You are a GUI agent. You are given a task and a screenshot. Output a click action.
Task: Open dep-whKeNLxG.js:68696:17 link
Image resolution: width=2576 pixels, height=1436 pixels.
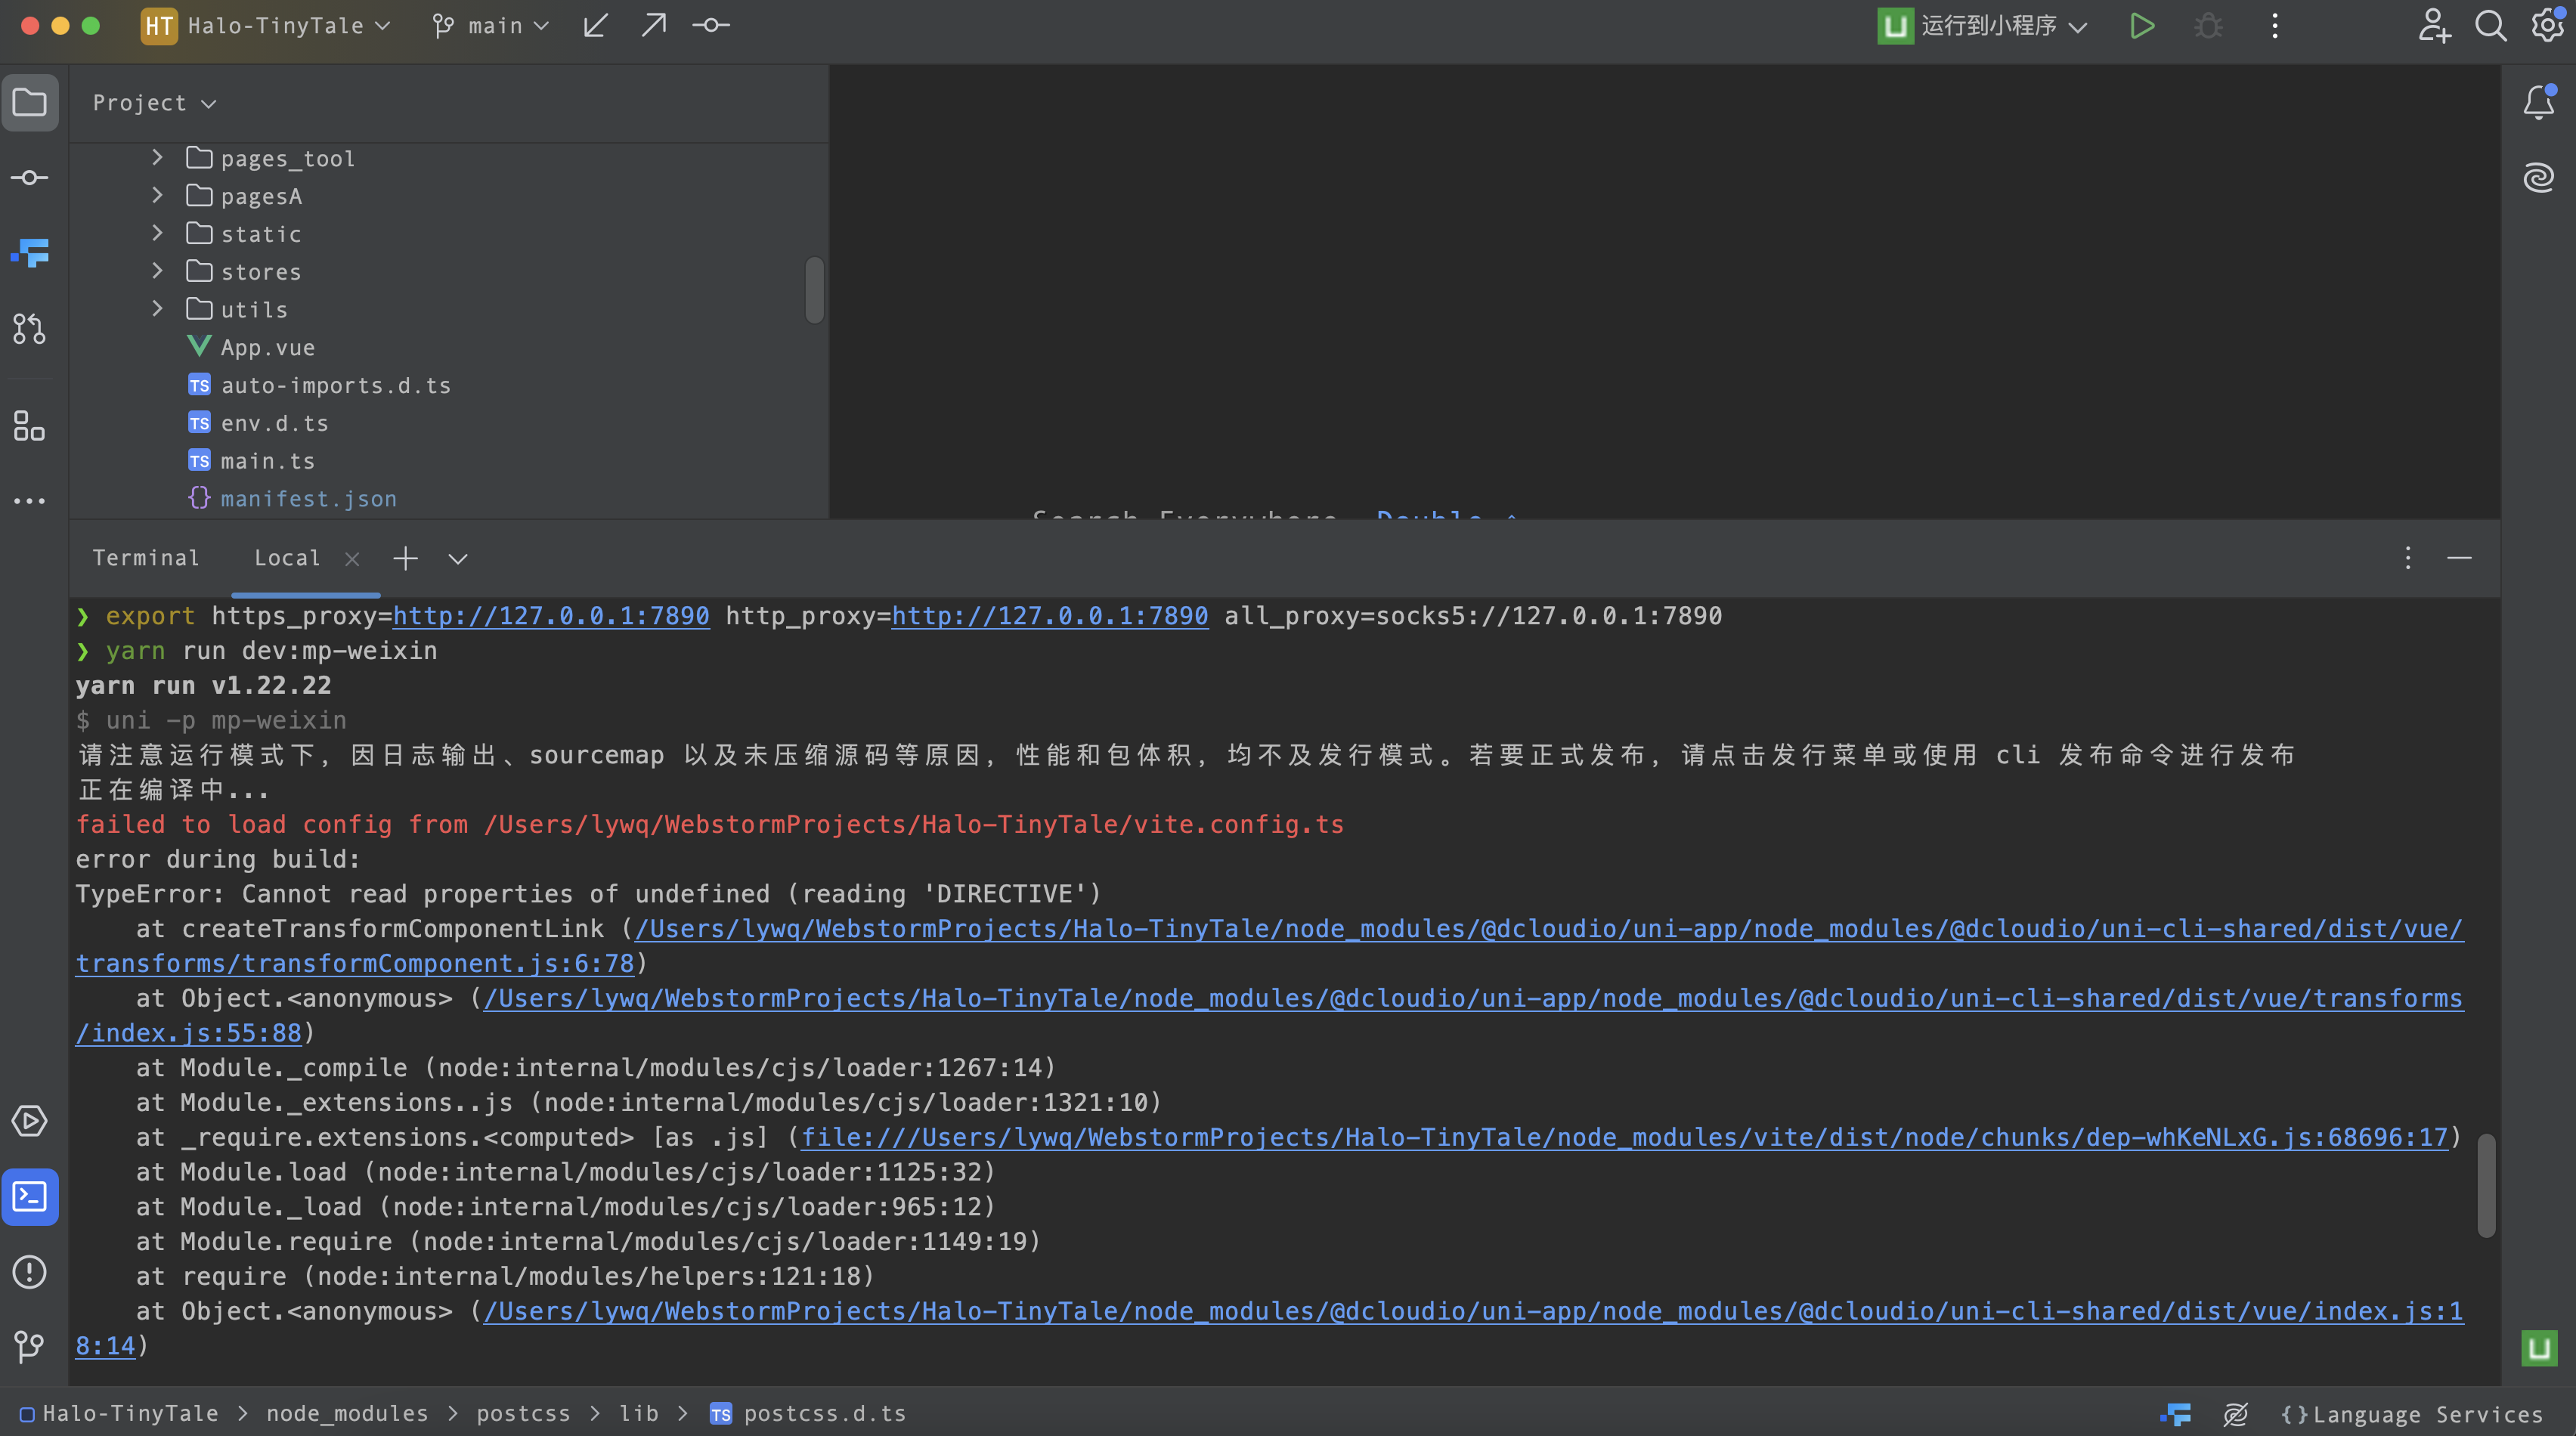click(1625, 1137)
